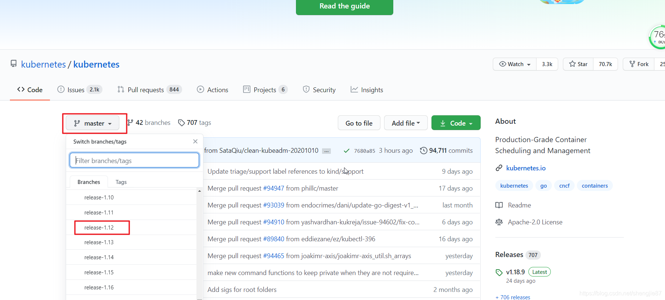Viewport: 665px width, 300px height.
Task: Click the Star icon
Action: (x=572, y=64)
